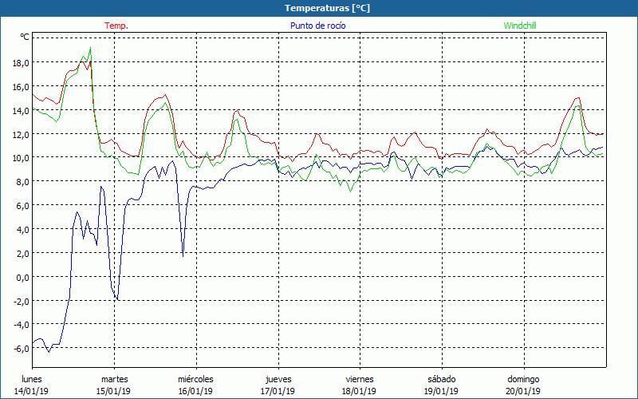Click the '19/01/19' date label

(441, 391)
